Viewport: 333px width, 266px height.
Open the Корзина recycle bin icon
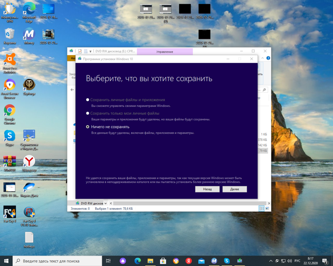pyautogui.click(x=10, y=36)
